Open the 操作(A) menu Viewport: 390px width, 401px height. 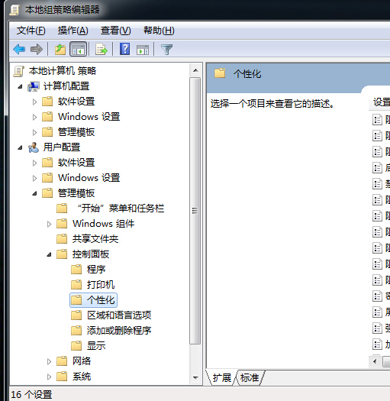point(73,31)
